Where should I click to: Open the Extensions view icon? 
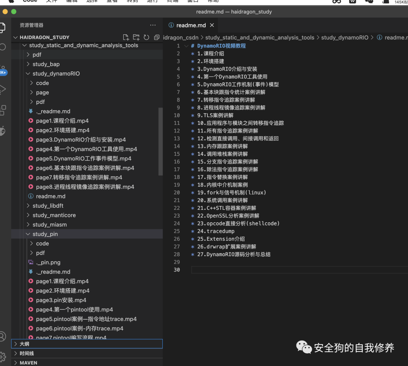(x=3, y=110)
